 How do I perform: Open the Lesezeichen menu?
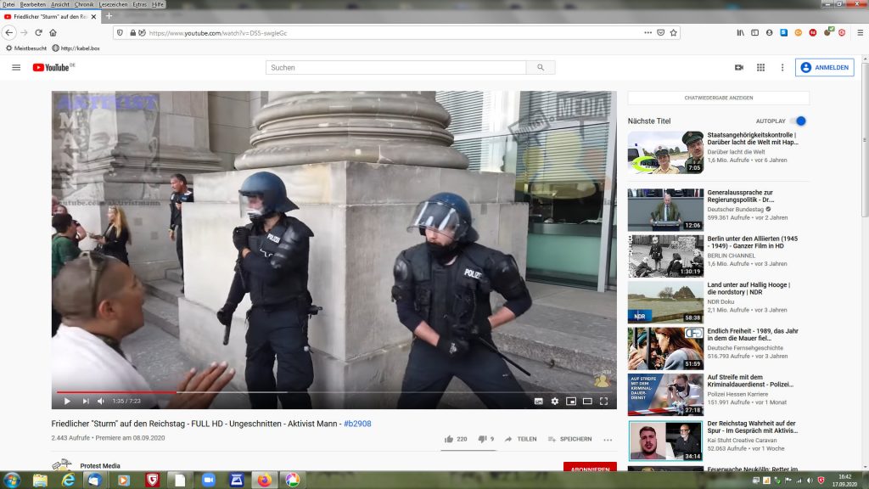113,4
